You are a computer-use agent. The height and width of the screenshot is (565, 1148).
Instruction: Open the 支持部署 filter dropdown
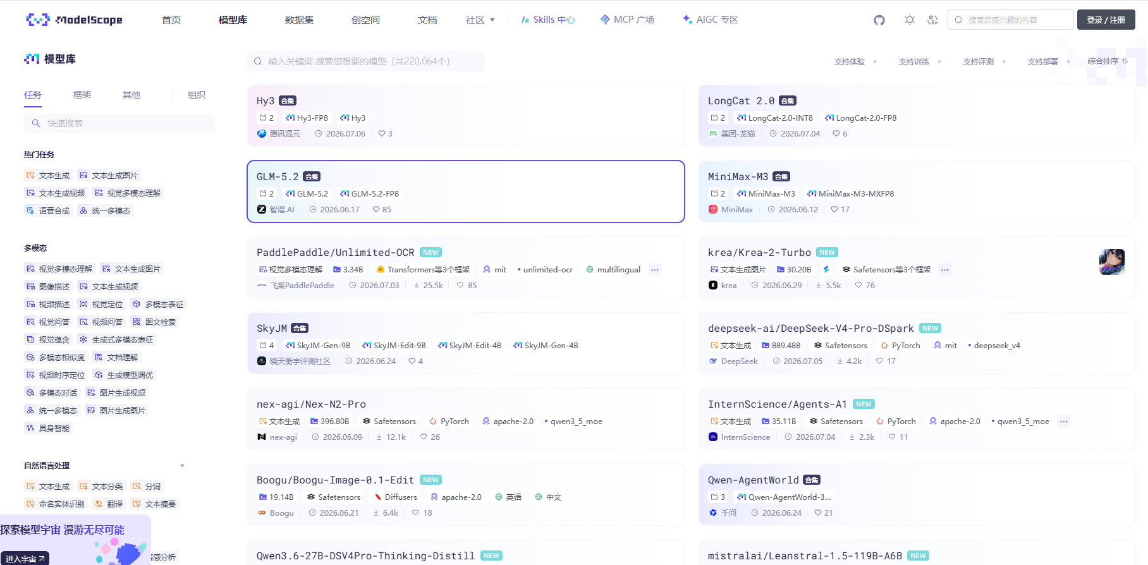click(1049, 62)
